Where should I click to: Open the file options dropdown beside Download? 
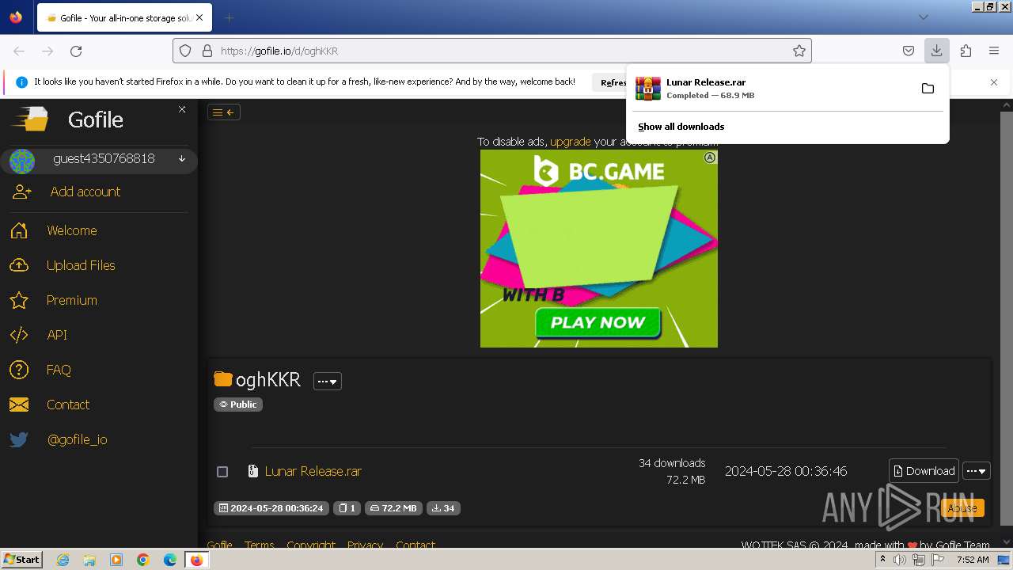point(977,471)
